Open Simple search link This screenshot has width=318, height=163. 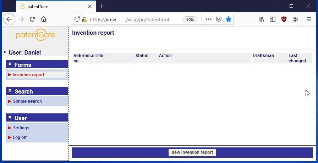tap(27, 101)
